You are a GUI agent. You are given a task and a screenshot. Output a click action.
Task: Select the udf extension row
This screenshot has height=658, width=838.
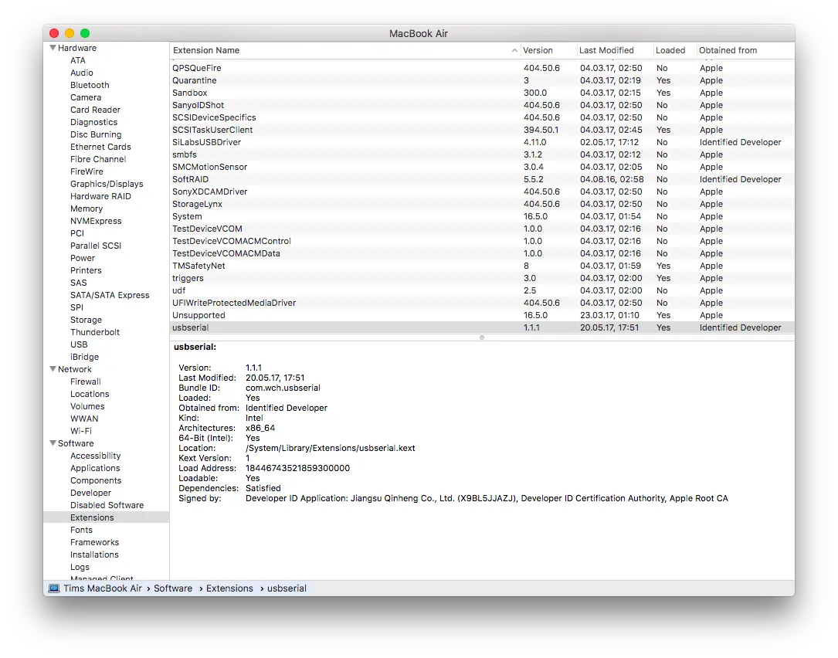click(482, 290)
